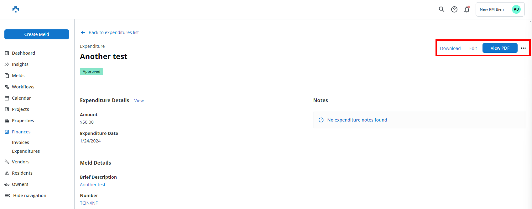This screenshot has width=532, height=209.
Task: Click the back arrow icon
Action: click(x=83, y=32)
